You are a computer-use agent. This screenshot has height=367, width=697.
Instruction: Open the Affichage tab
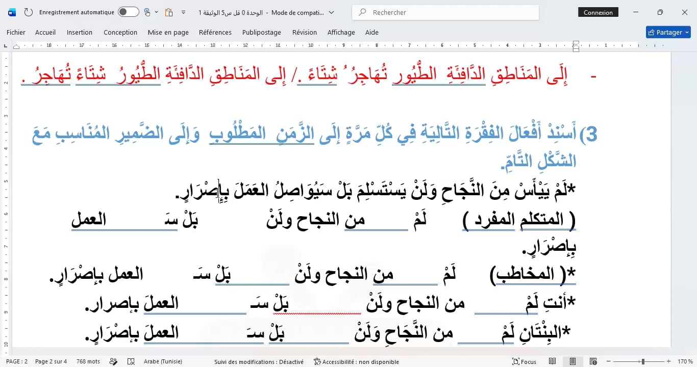[341, 32]
